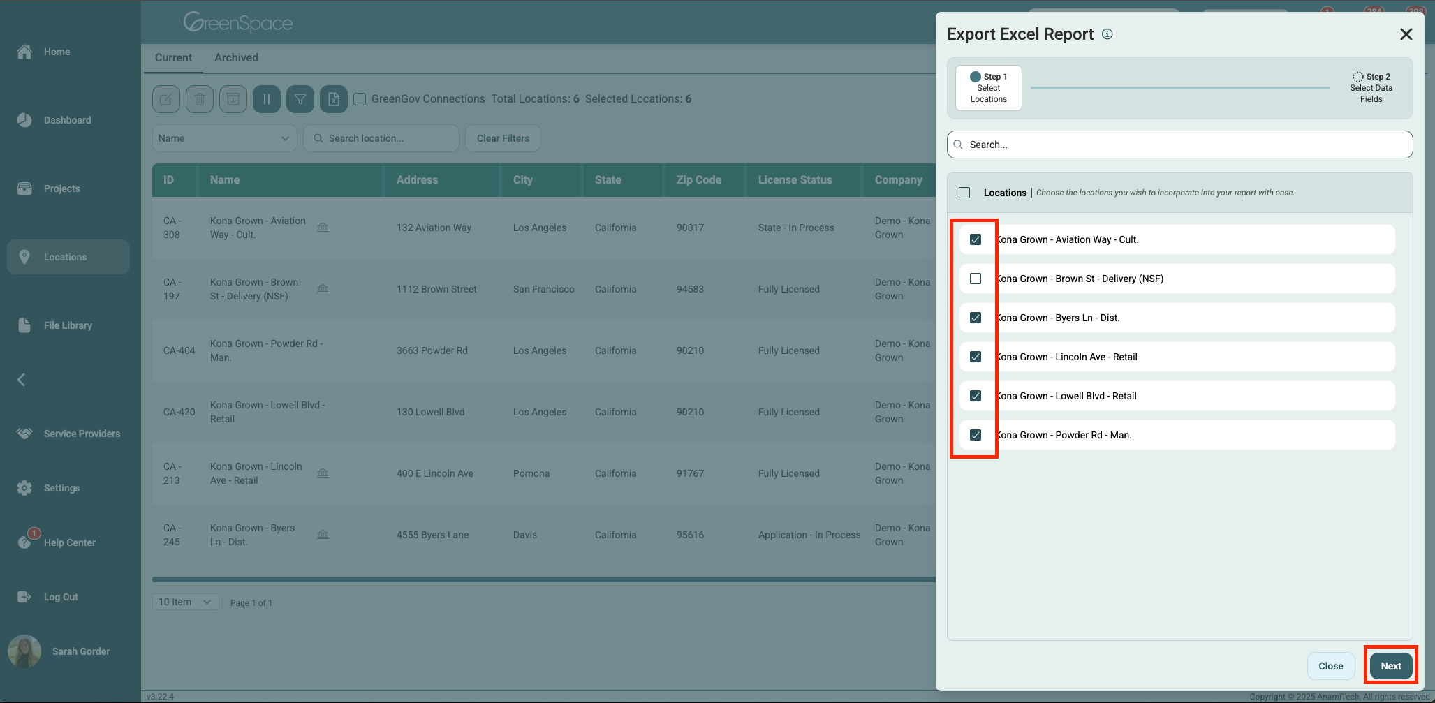Click the Search location input field
Viewport: 1435px width, 703px height.
pyautogui.click(x=381, y=138)
